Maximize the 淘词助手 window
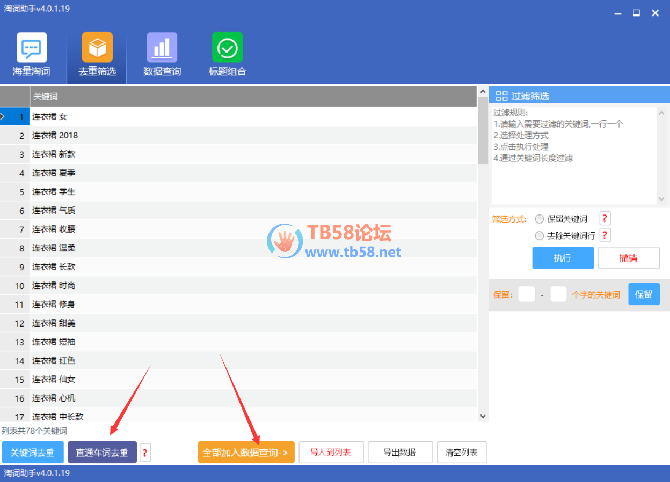The height and width of the screenshot is (482, 670). point(636,13)
